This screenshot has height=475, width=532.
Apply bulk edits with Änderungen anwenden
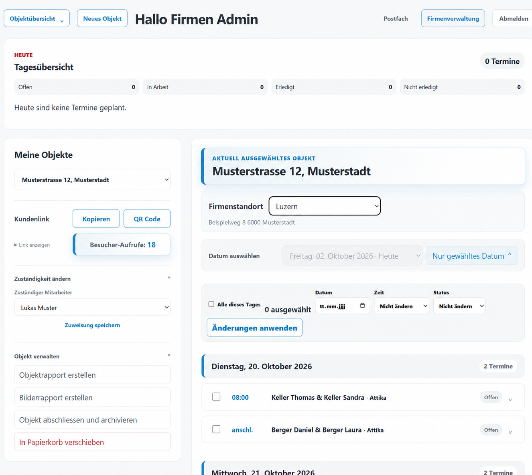(255, 328)
